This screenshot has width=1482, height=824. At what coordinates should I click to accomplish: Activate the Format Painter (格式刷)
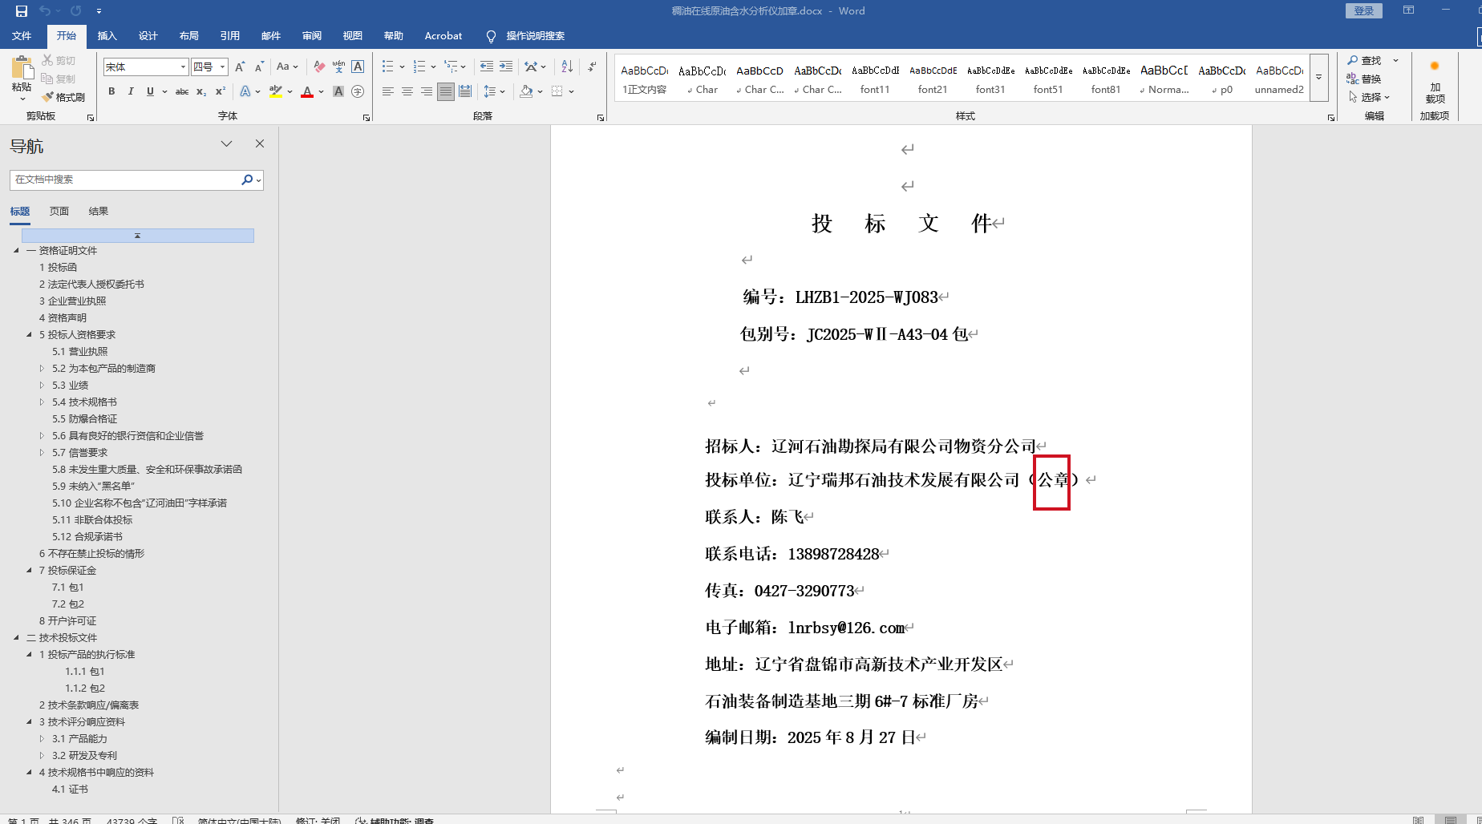pos(63,97)
